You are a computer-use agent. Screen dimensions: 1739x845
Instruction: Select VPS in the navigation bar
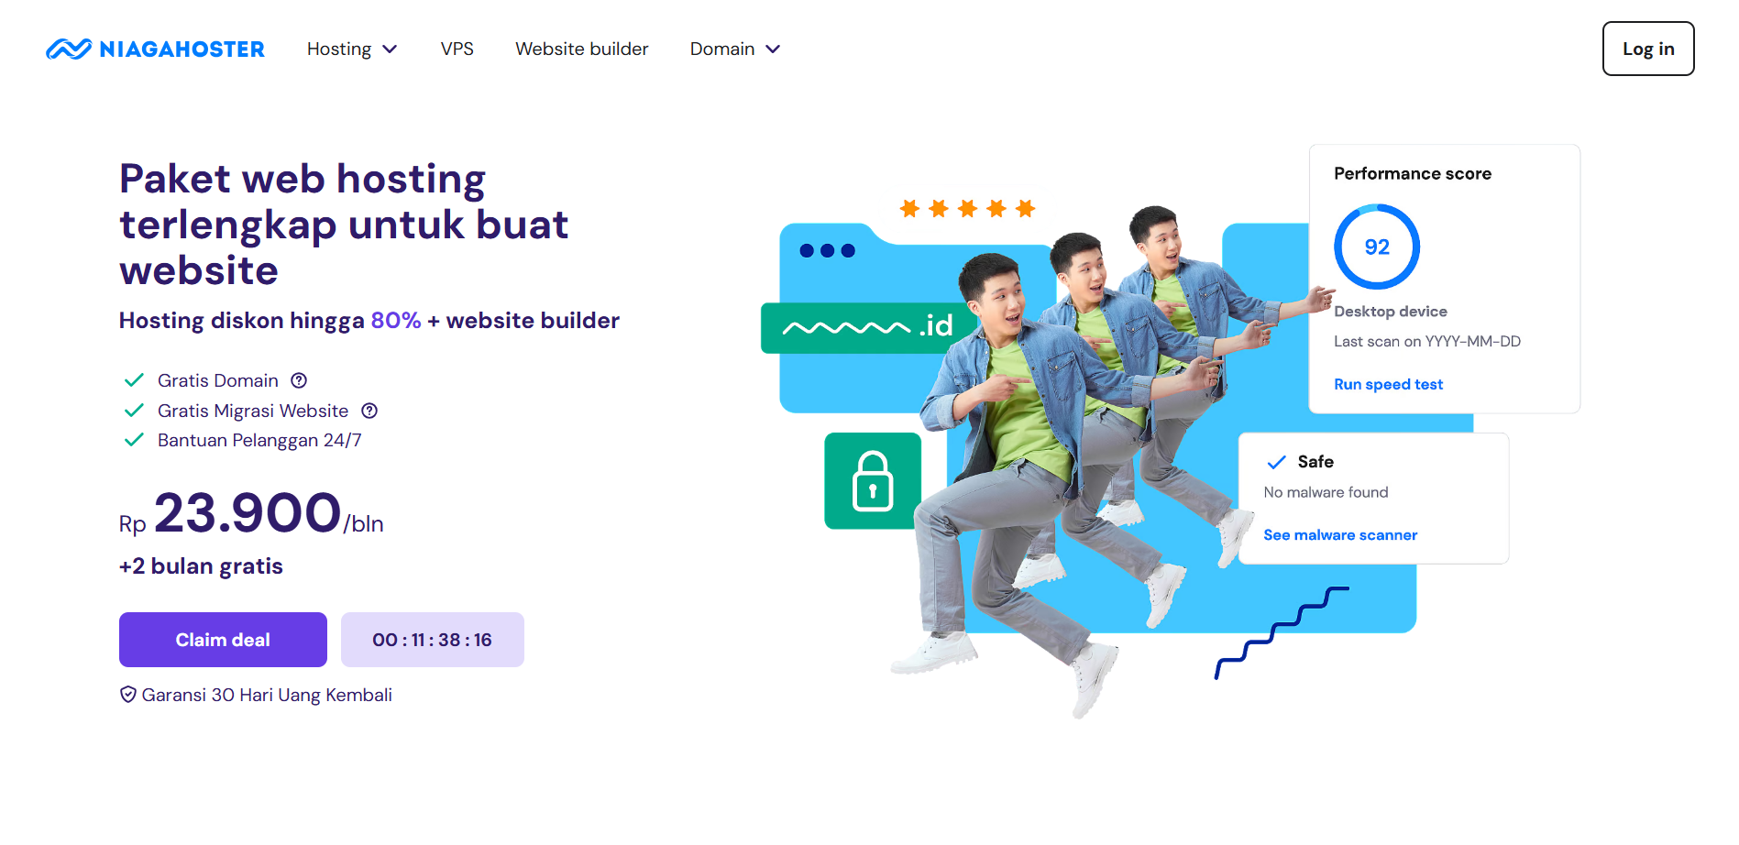click(x=457, y=49)
